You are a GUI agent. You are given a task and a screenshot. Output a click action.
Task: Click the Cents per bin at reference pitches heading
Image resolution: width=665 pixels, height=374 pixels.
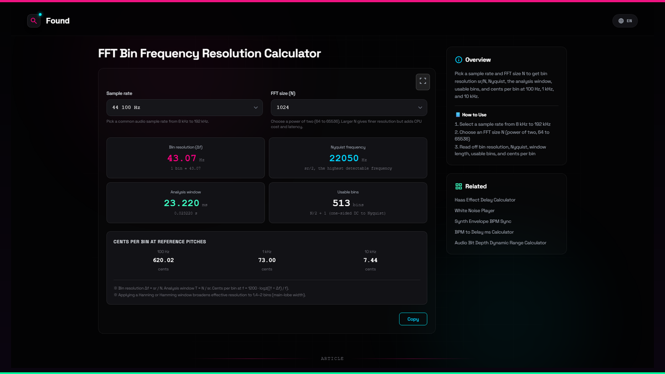pyautogui.click(x=160, y=242)
